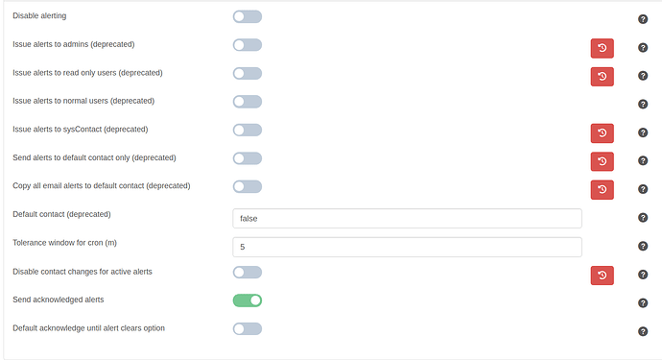
Task: Click the Tolerance window for cron field
Action: point(407,247)
